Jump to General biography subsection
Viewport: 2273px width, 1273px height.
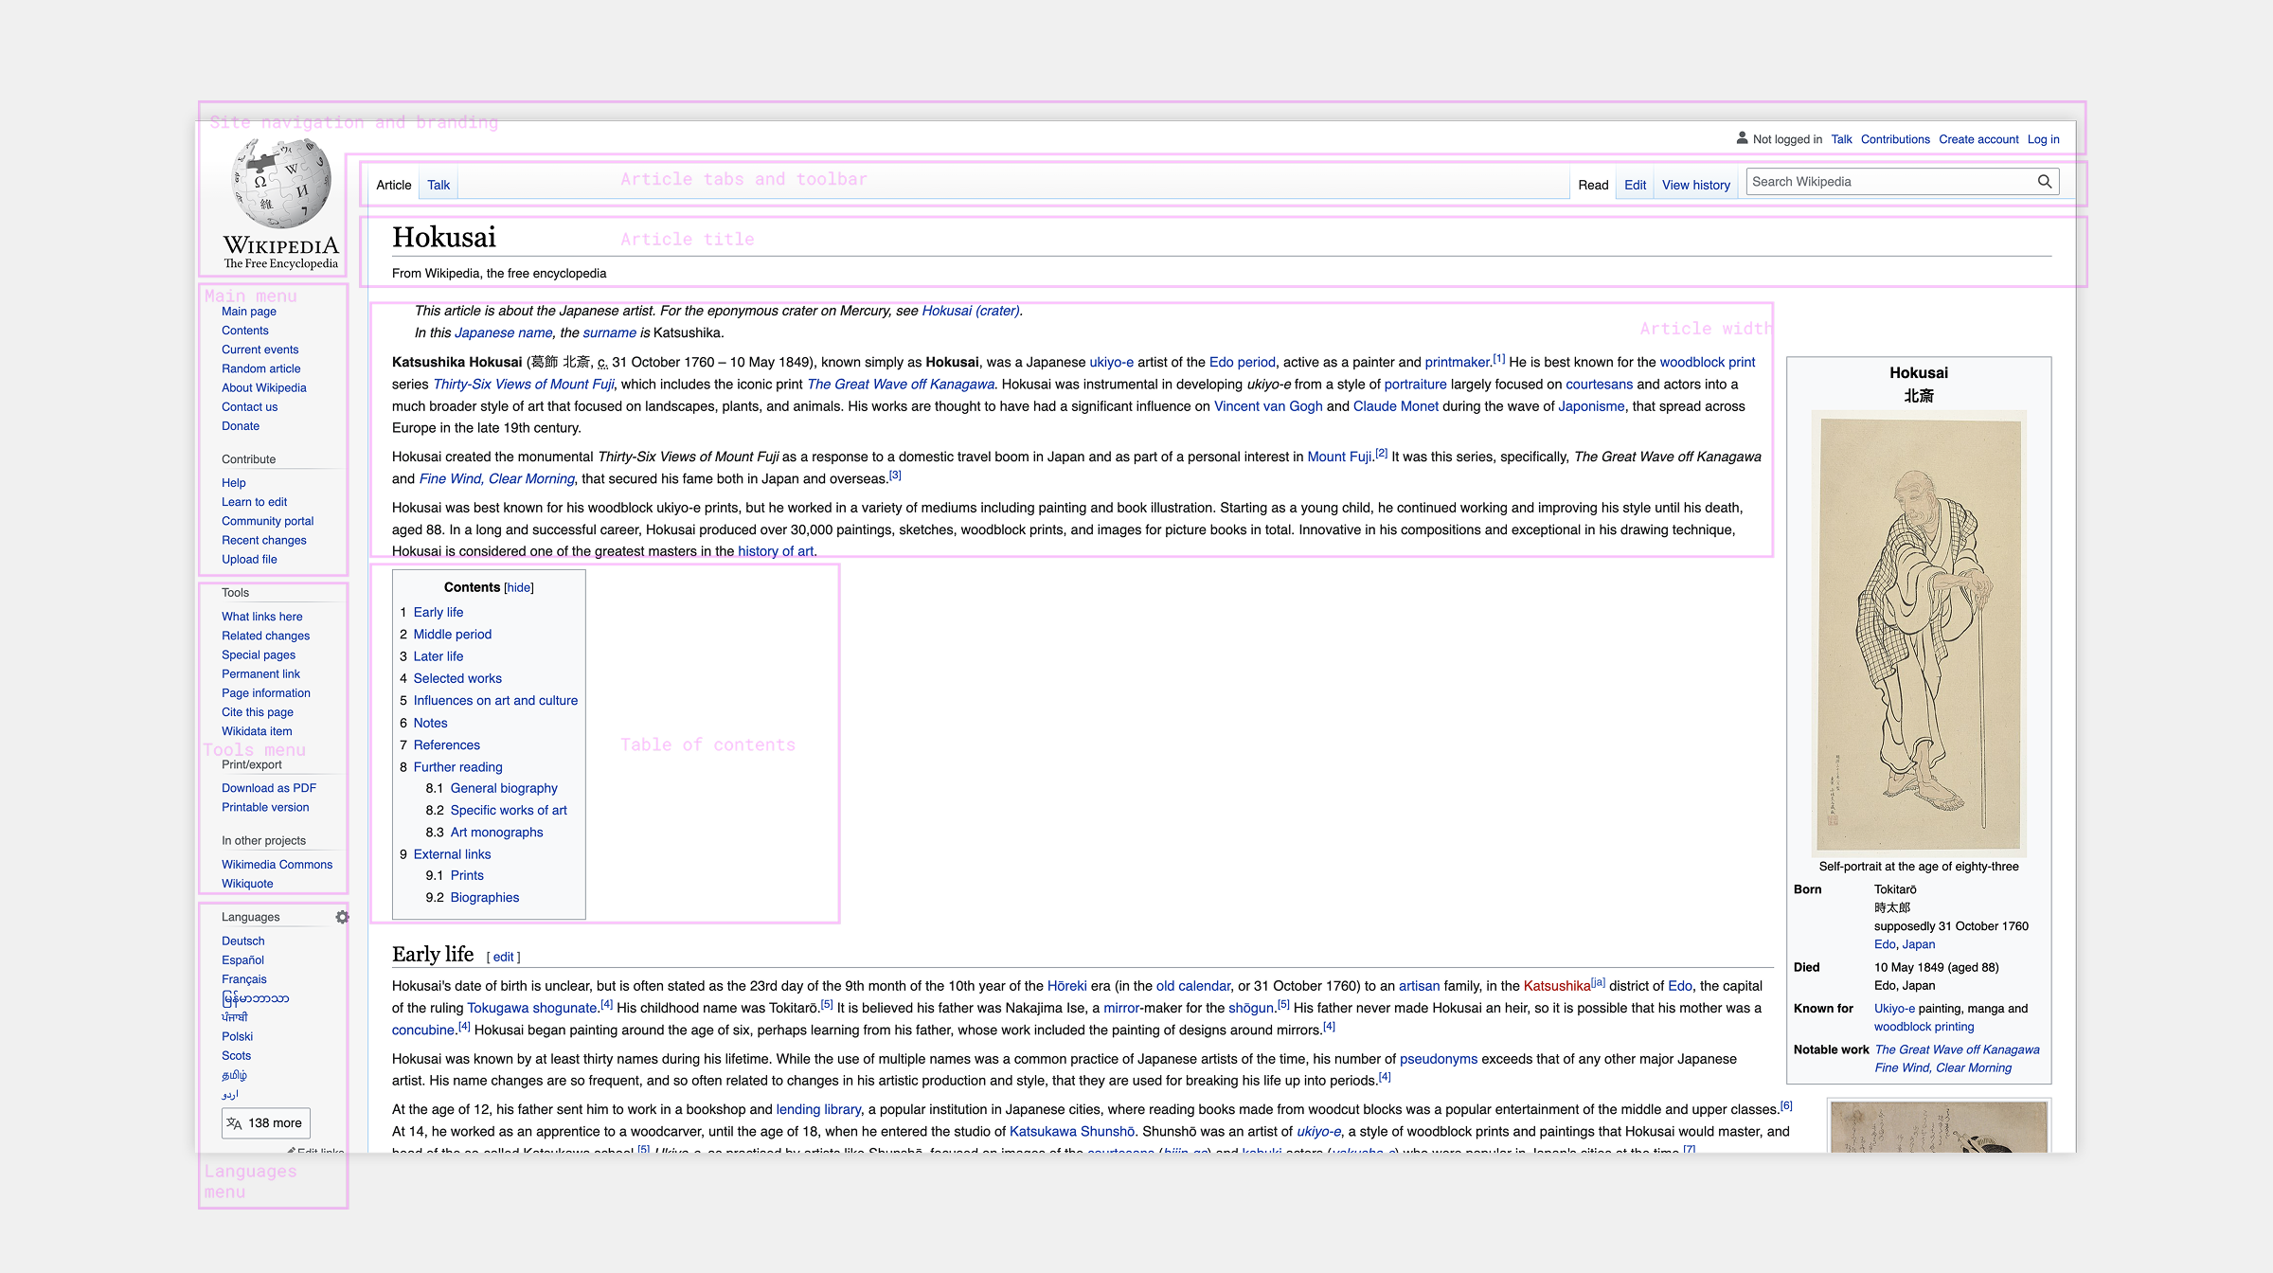coord(504,788)
